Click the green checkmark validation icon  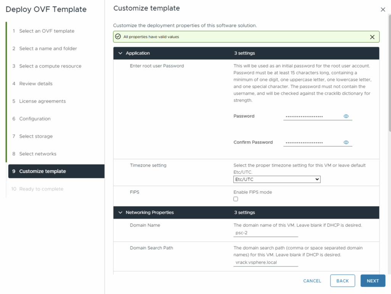[x=118, y=37]
